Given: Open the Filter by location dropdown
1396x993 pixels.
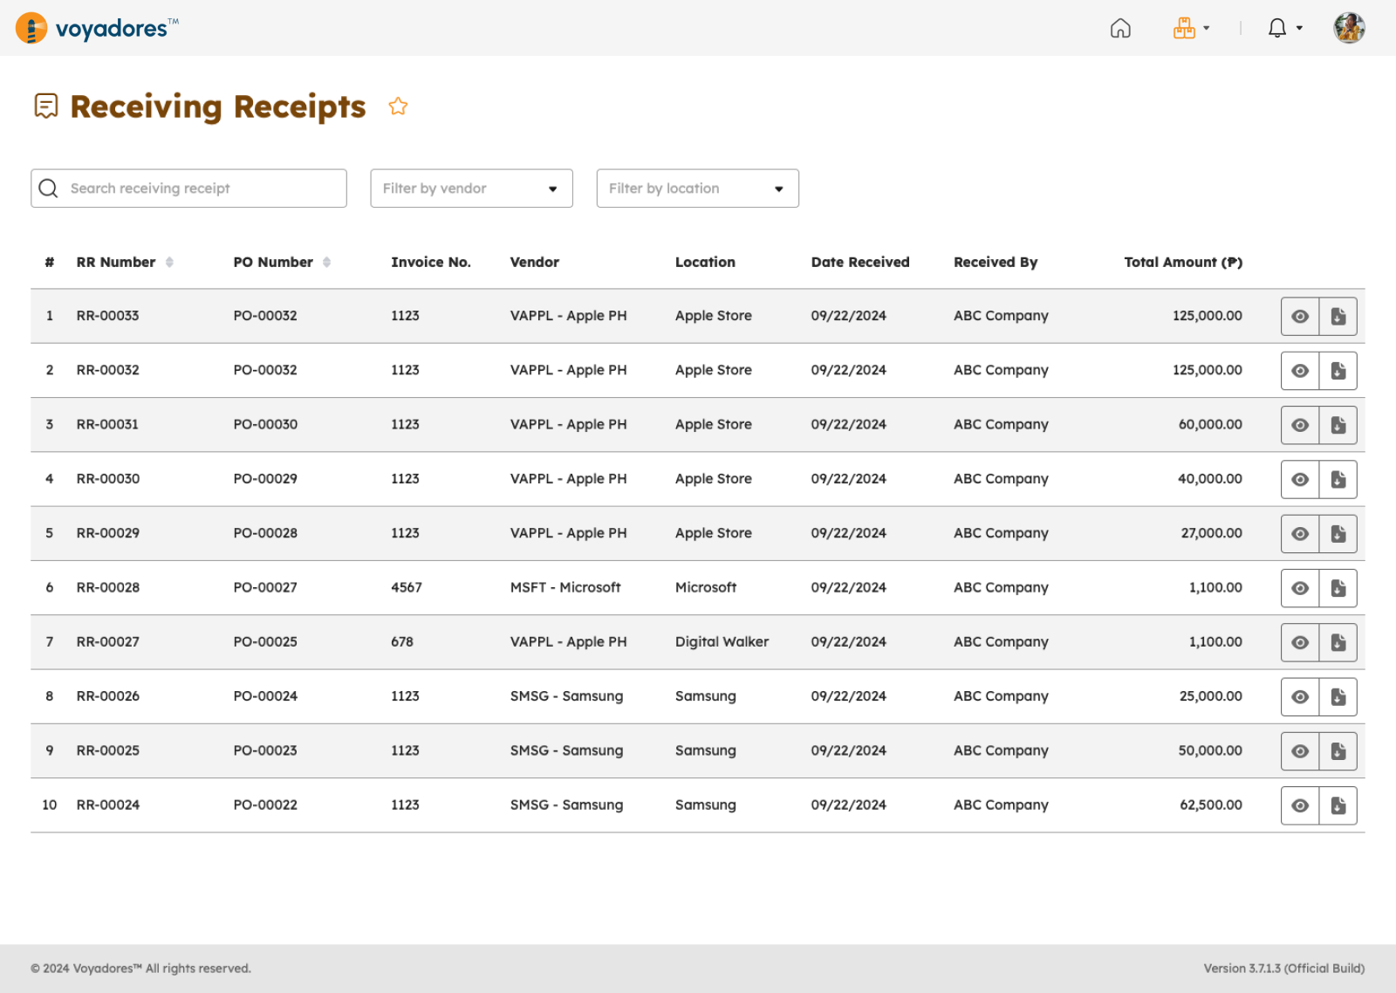Looking at the screenshot, I should click(697, 188).
